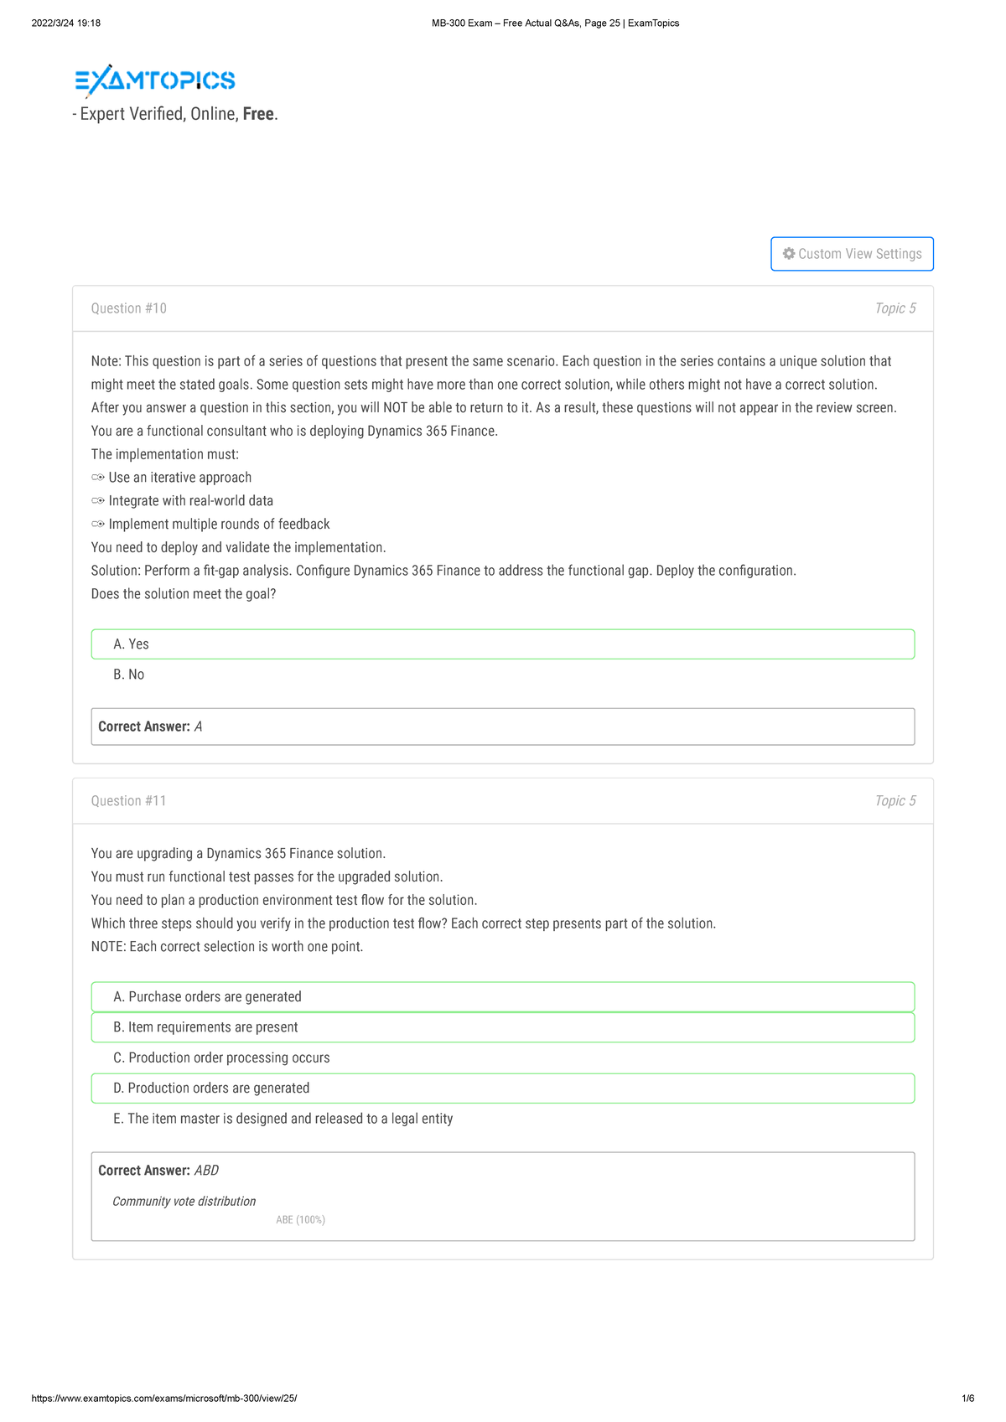Click the Question #10 header
This screenshot has width=1006, height=1422.
point(129,308)
